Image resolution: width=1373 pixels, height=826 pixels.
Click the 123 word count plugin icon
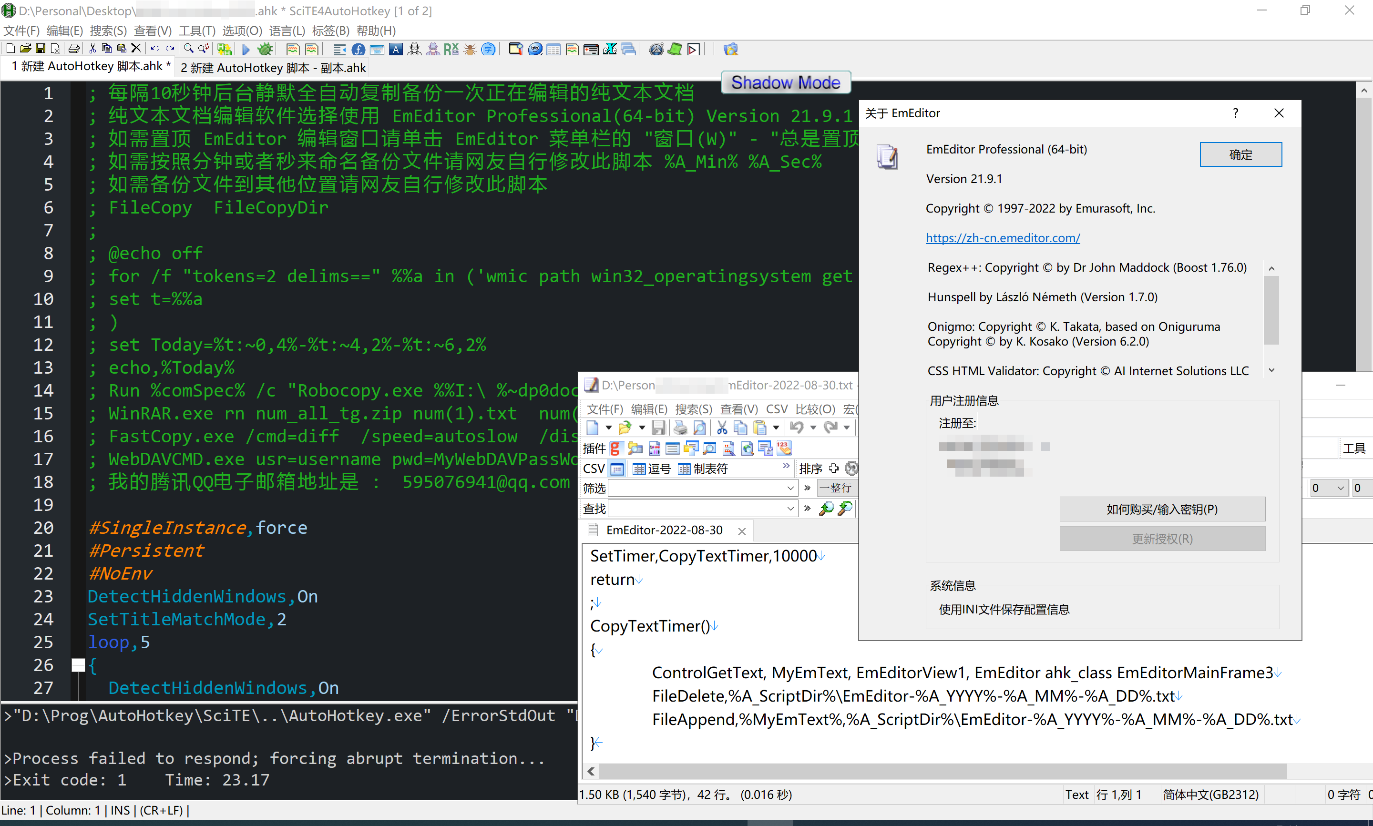pyautogui.click(x=784, y=449)
